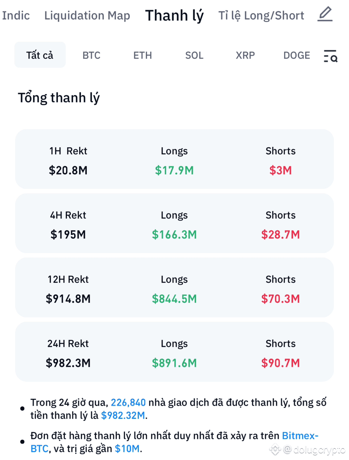Open the Tỉ lệ Long/Short tab
The image size is (349, 460).
261,15
